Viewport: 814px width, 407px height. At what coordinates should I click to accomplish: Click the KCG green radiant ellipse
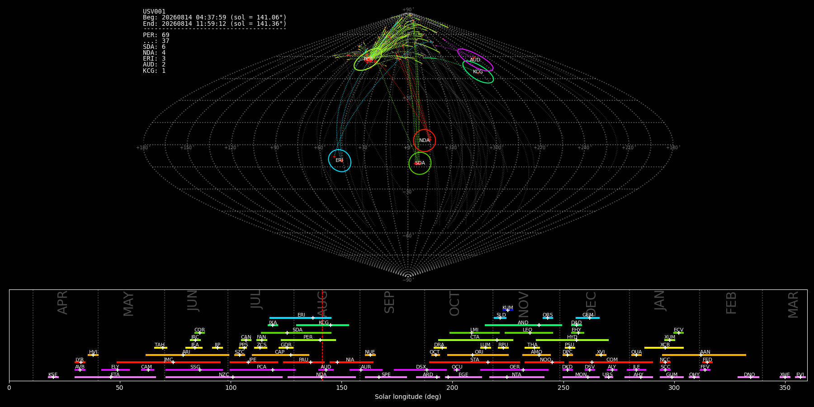478,72
